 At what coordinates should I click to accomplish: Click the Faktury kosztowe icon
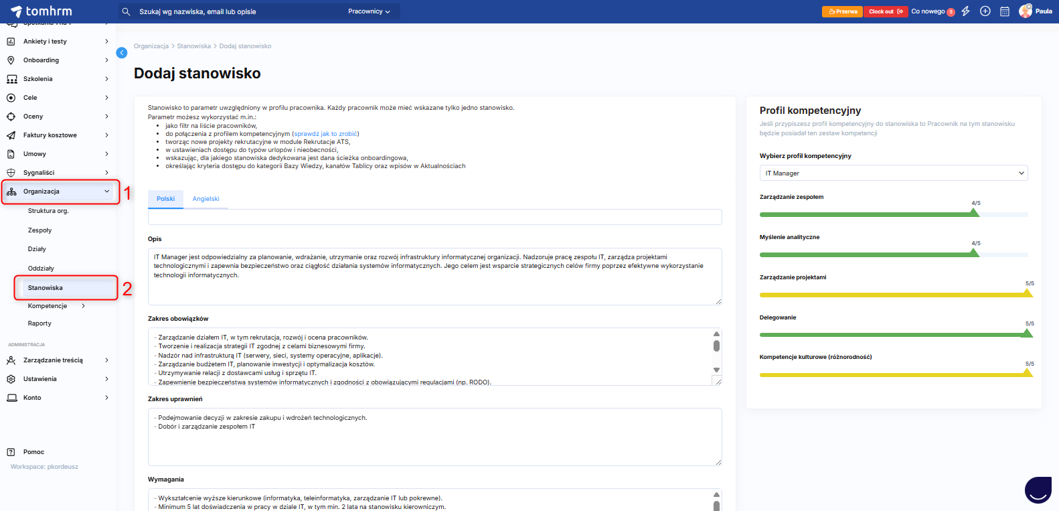[x=11, y=135]
